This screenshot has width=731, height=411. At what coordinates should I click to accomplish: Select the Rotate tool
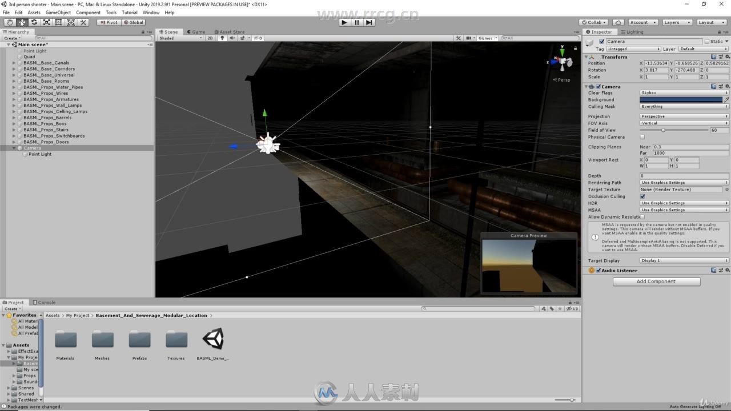tap(34, 22)
